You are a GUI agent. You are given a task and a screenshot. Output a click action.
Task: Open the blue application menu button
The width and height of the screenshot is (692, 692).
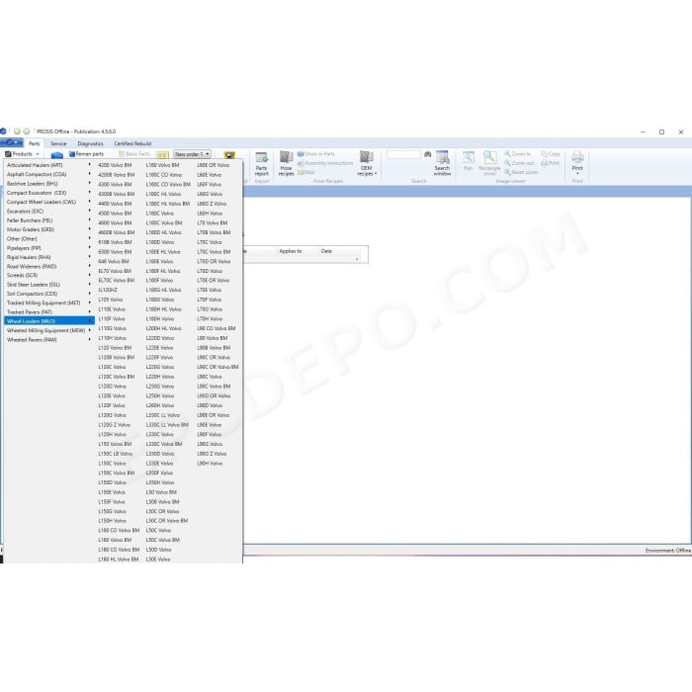point(12,143)
